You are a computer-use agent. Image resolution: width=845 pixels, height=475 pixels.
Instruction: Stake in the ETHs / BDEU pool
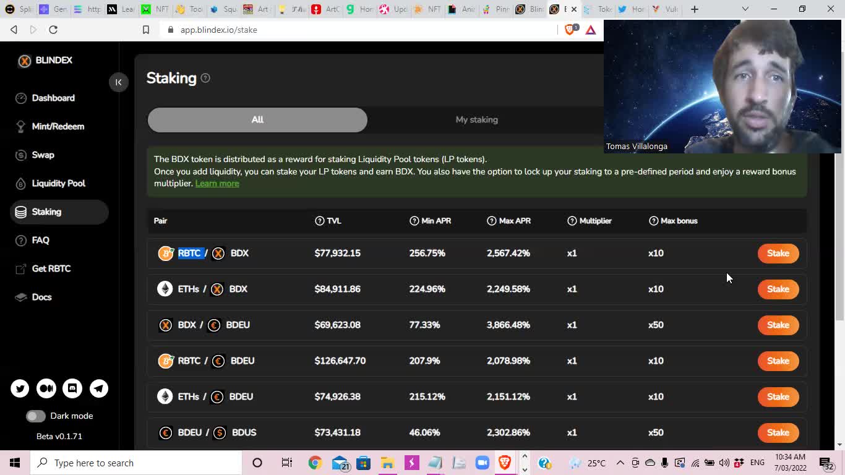coord(778,396)
